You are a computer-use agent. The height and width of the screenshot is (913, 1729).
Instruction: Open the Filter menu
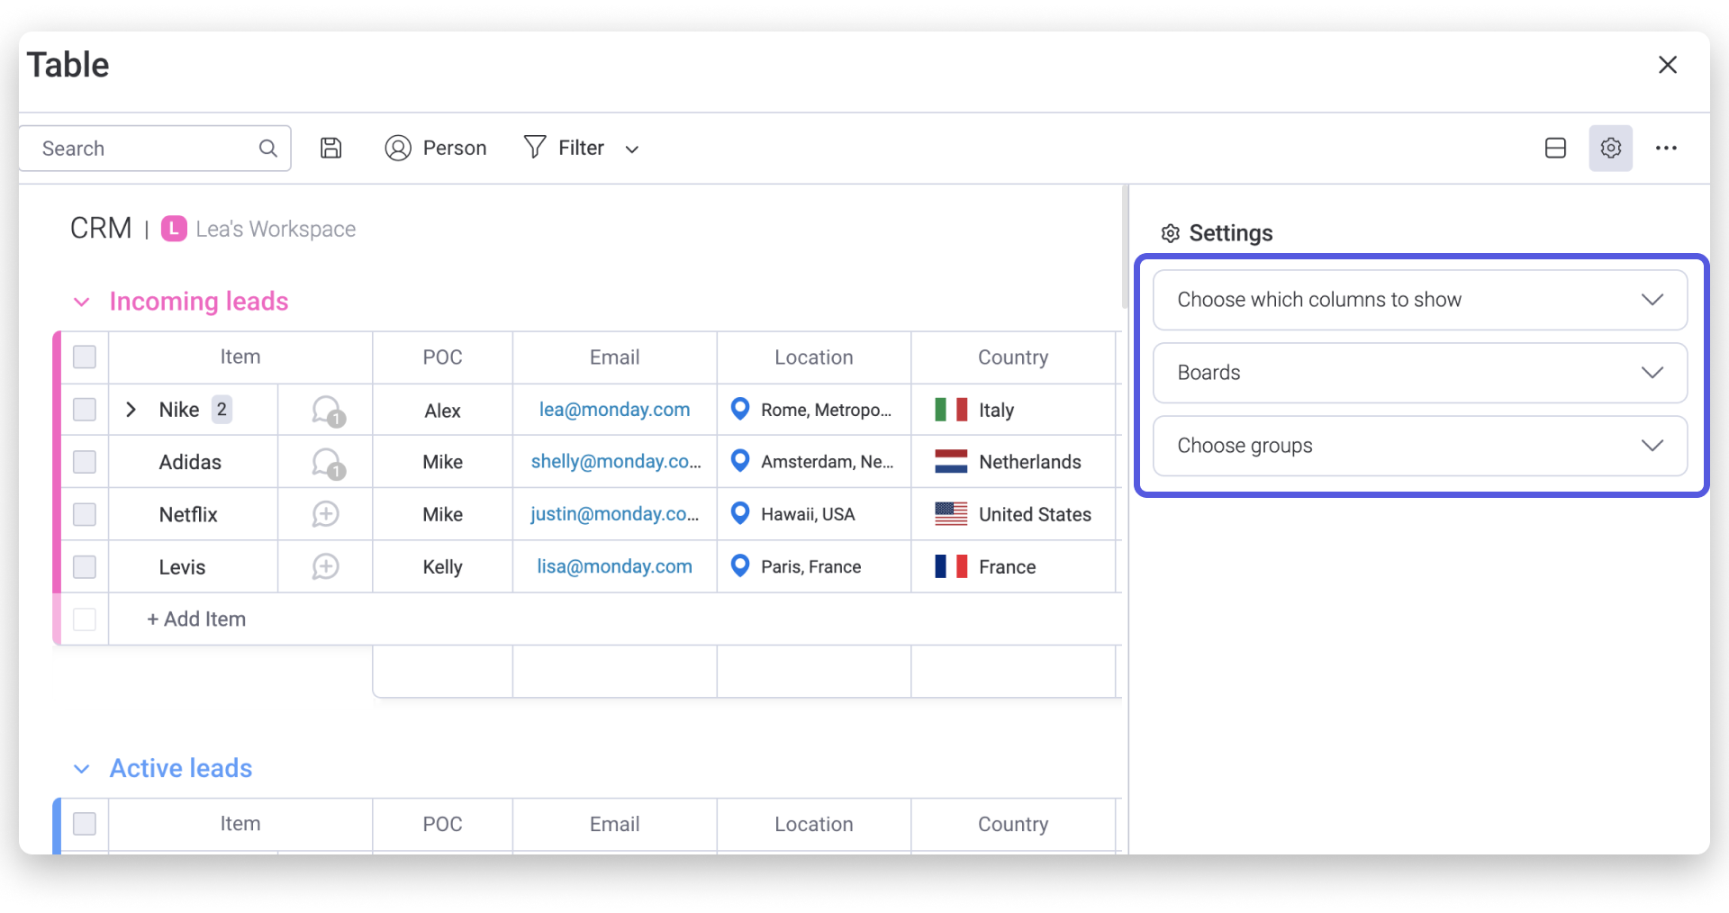(x=566, y=149)
